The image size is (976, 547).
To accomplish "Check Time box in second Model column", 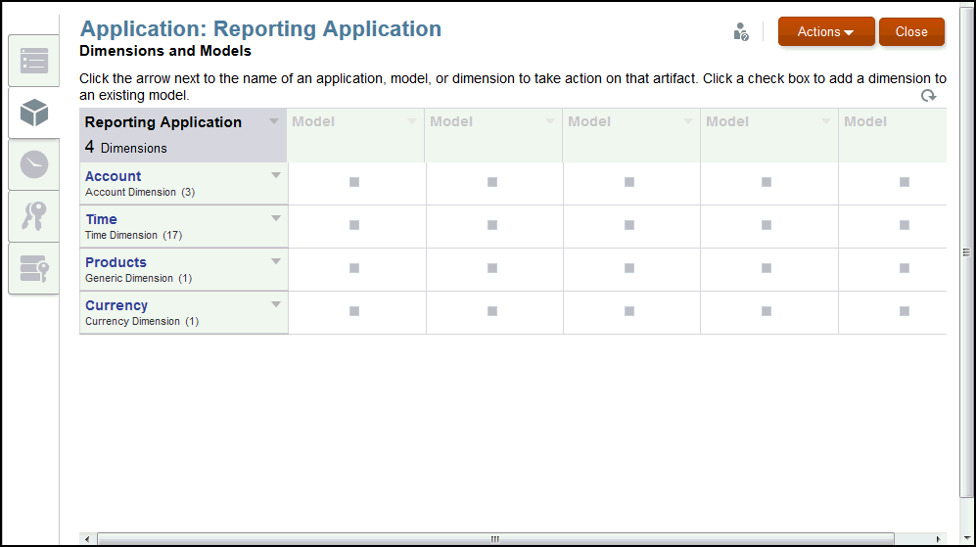I will click(x=492, y=225).
